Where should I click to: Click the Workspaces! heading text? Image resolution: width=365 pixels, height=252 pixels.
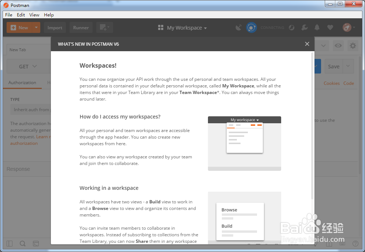coord(98,65)
